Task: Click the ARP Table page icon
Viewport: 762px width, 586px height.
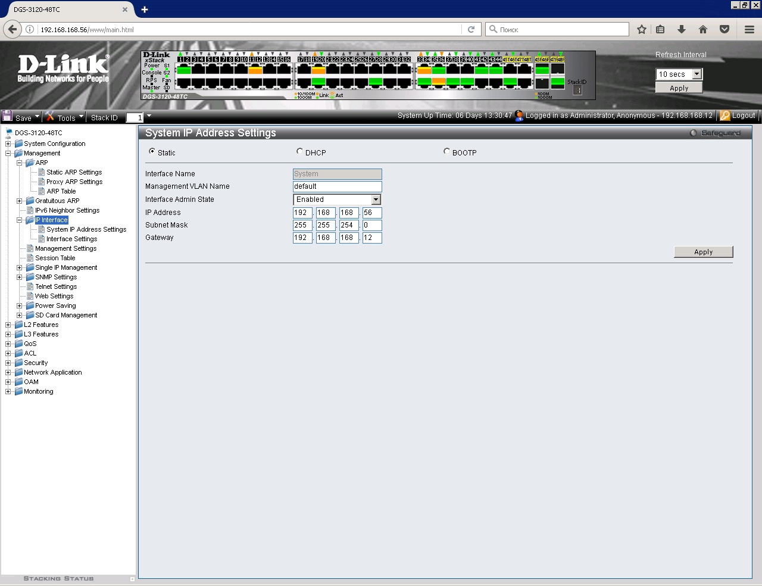Action: point(42,191)
